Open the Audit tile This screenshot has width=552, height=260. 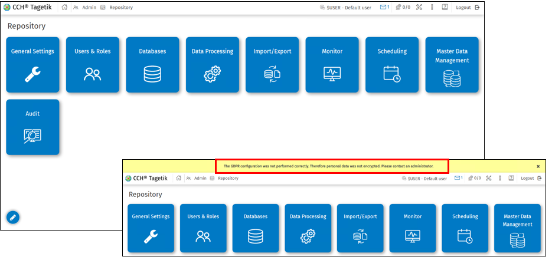coord(32,127)
